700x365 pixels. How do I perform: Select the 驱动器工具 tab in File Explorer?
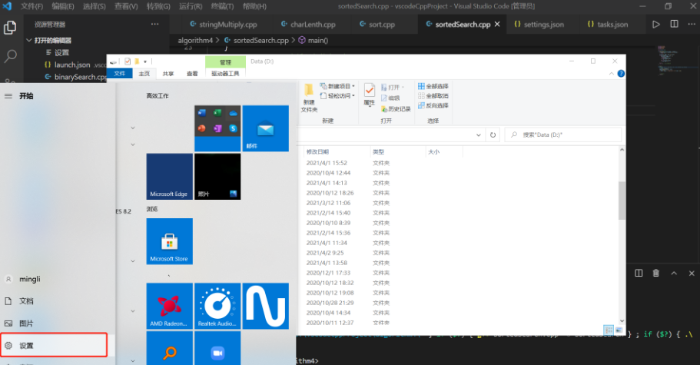pyautogui.click(x=225, y=74)
